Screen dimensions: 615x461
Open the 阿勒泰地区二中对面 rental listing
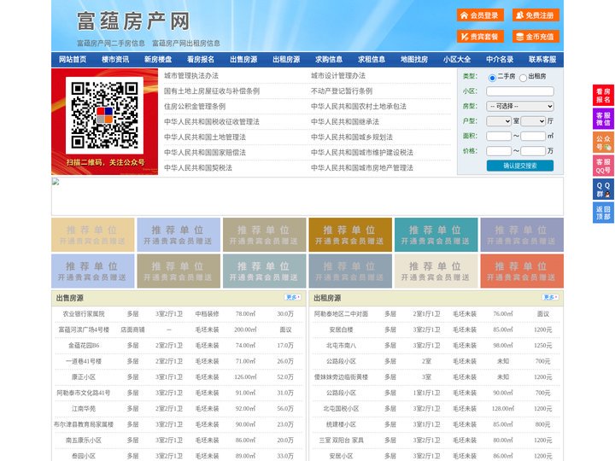point(341,314)
